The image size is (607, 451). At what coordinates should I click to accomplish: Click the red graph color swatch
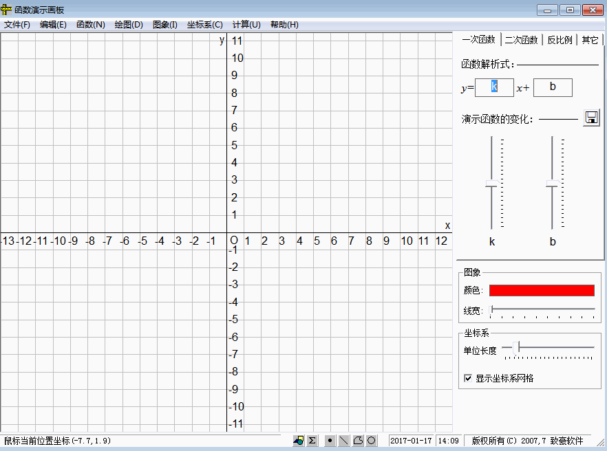[542, 291]
